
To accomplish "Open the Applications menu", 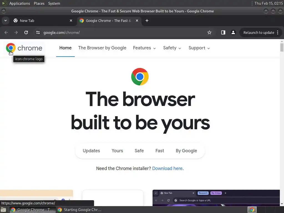I will coord(20,3).
